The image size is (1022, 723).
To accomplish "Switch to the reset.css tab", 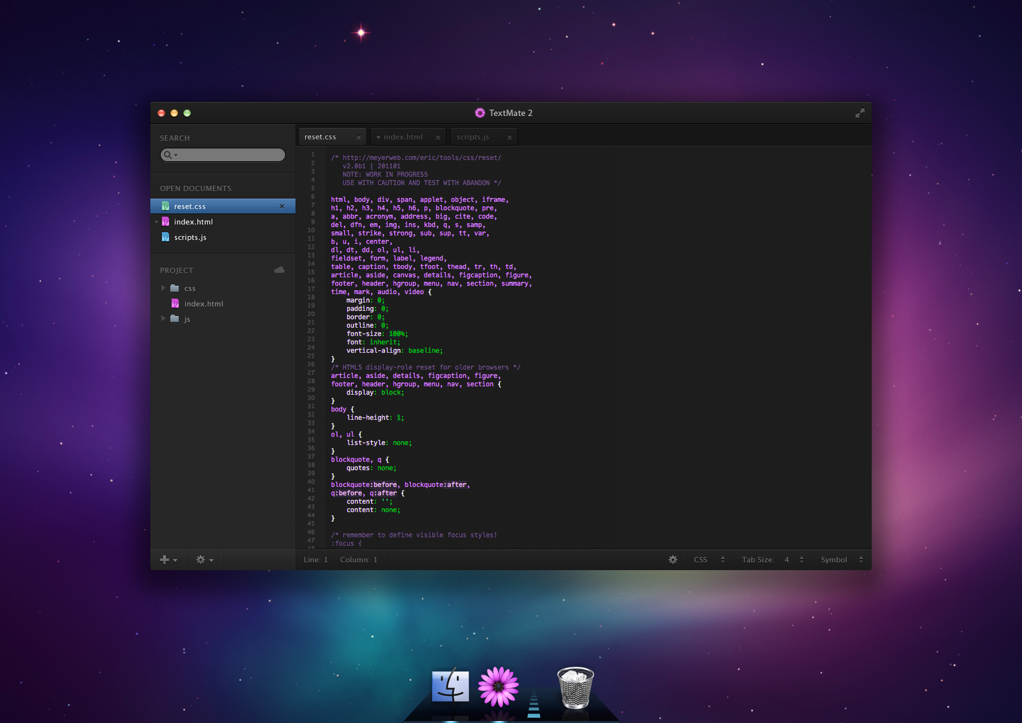I will coord(332,137).
